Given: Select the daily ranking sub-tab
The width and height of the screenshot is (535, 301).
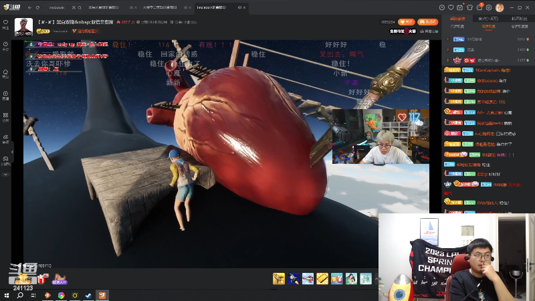Looking at the screenshot, I should pos(457,26).
